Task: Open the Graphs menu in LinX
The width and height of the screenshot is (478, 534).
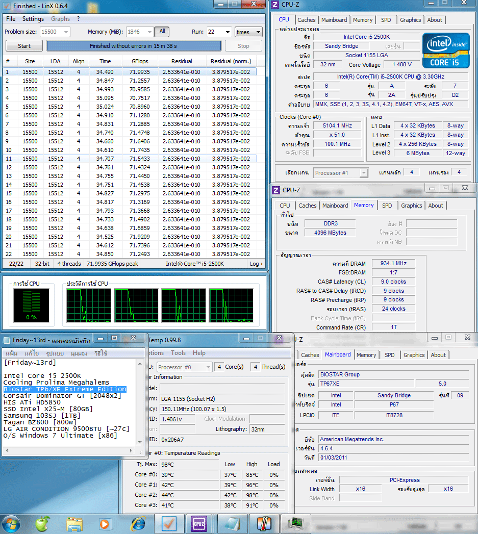Action: (x=60, y=19)
